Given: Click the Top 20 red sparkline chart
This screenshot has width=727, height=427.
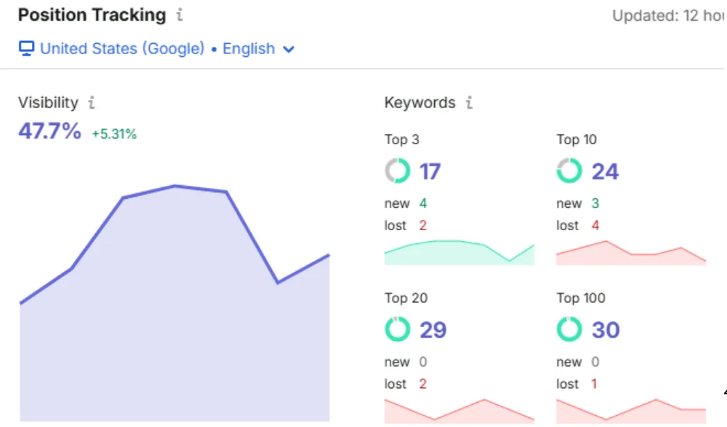Looking at the screenshot, I should click(459, 411).
